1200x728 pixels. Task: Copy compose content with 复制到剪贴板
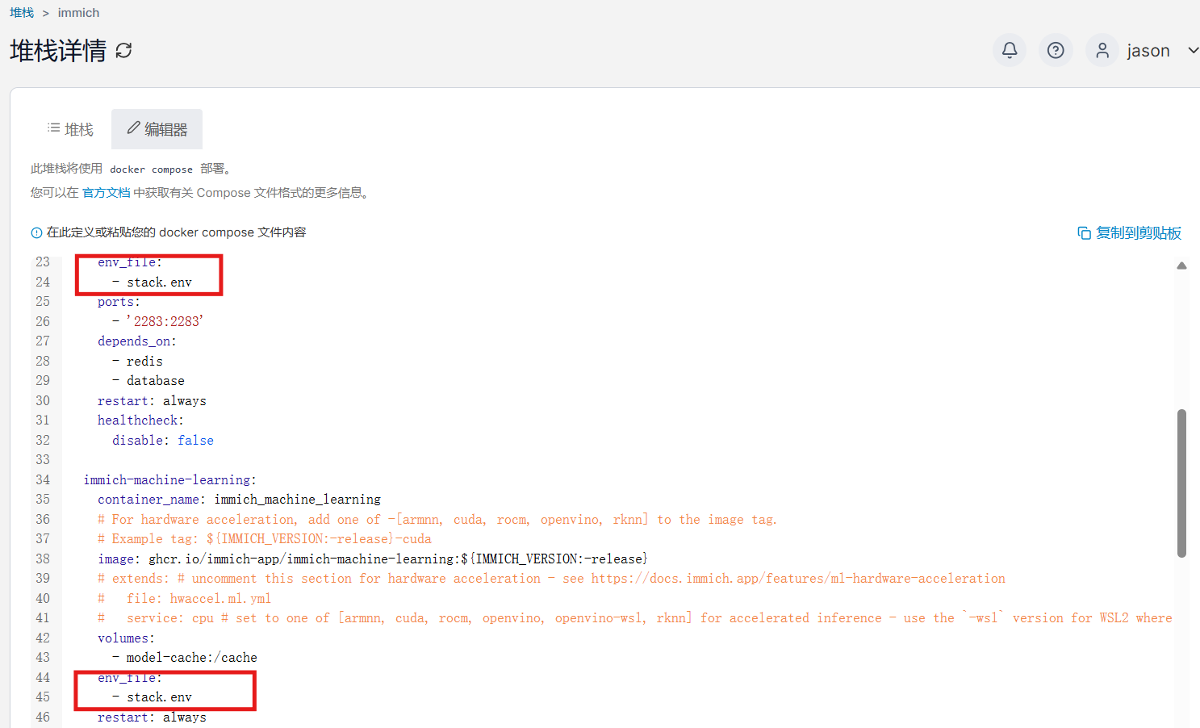pyautogui.click(x=1129, y=233)
